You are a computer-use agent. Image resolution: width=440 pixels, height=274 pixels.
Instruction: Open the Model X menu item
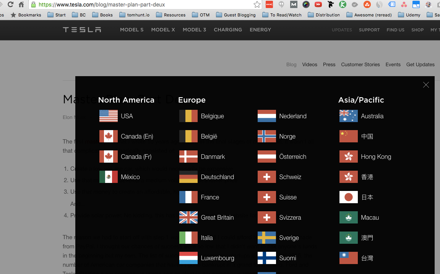coord(163,29)
